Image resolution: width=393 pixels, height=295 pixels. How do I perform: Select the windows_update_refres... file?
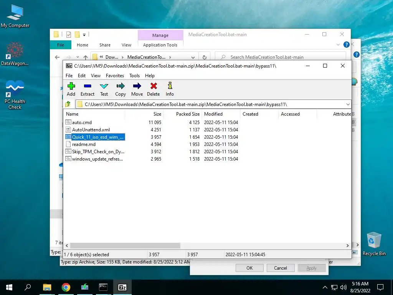coord(95,159)
